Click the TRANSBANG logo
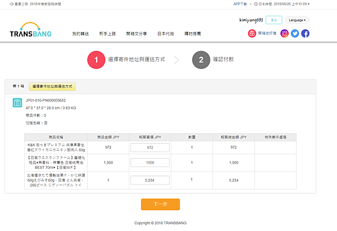 (x=31, y=30)
